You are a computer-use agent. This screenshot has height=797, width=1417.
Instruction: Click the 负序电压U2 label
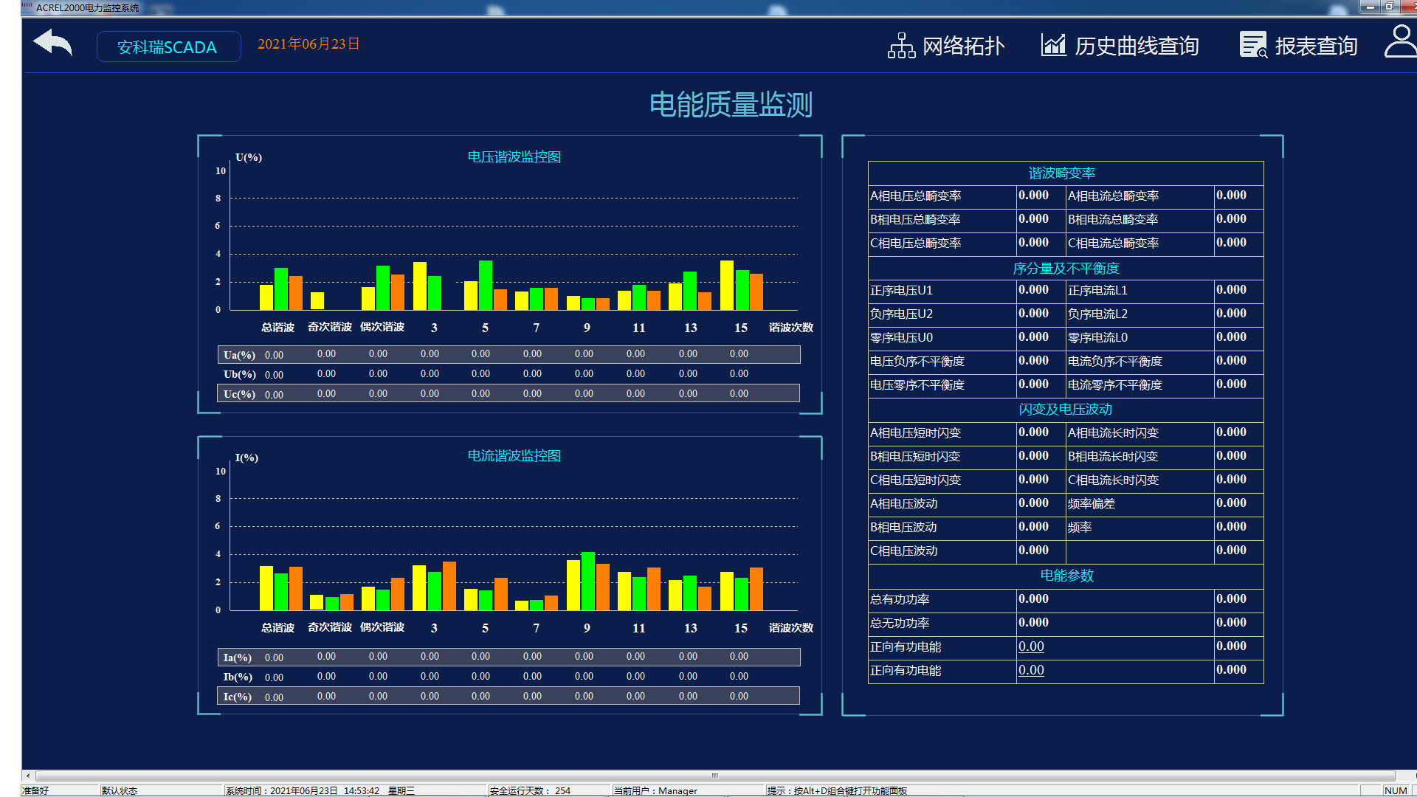[x=901, y=314]
